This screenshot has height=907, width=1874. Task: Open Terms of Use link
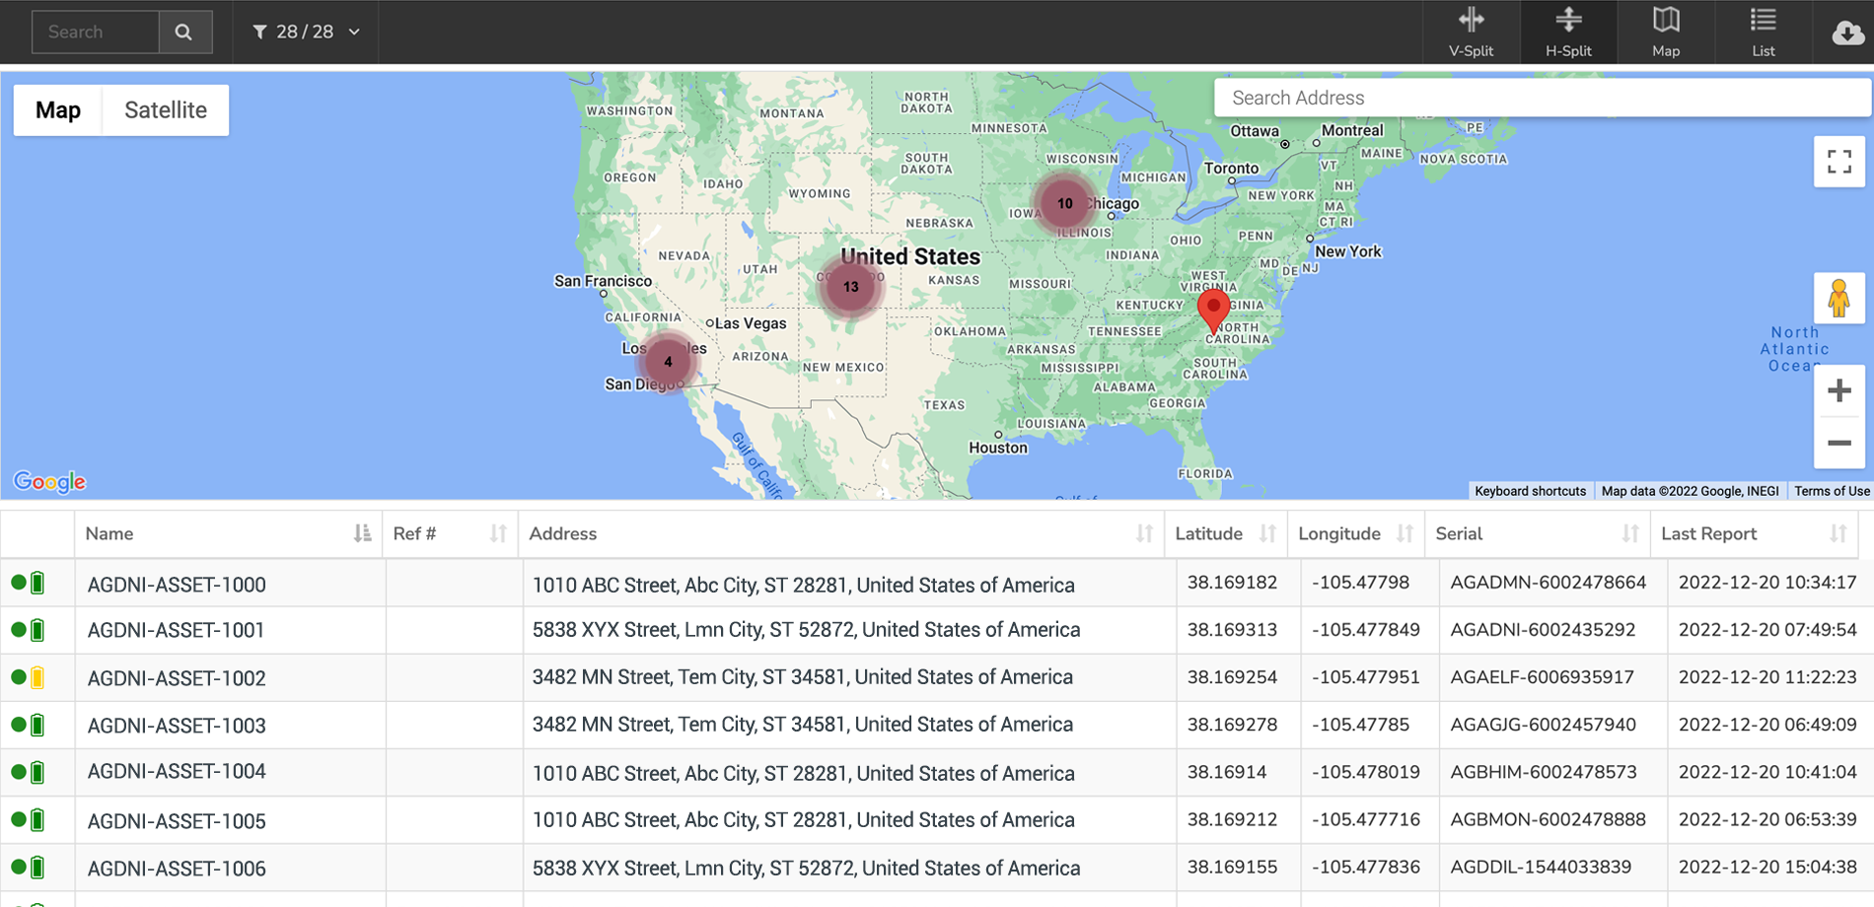(x=1832, y=491)
